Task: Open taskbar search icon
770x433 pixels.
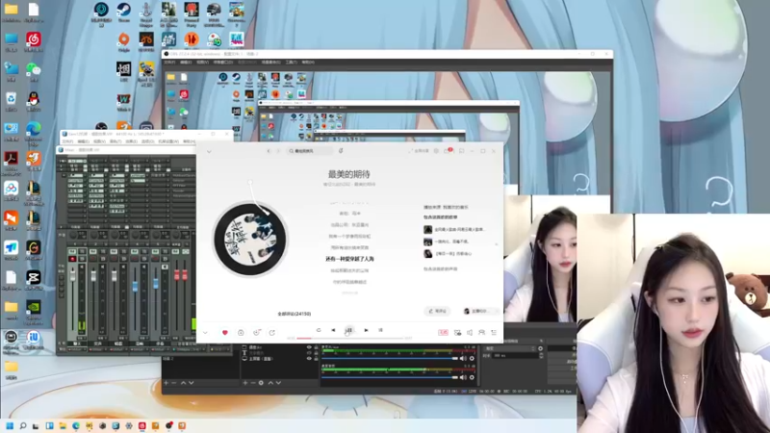Action: coord(22,425)
